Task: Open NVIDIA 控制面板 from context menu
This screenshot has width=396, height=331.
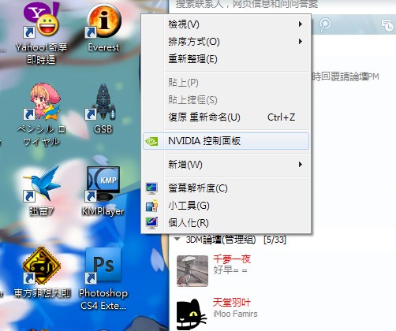Action: (x=226, y=141)
